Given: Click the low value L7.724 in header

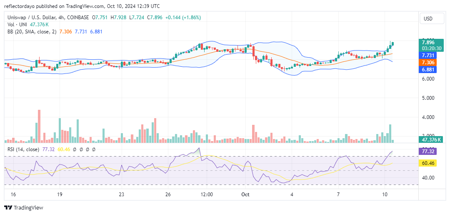Looking at the screenshot, I should pyautogui.click(x=136, y=18).
